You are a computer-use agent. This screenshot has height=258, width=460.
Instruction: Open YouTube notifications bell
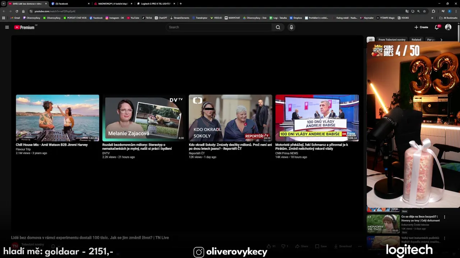point(437,27)
